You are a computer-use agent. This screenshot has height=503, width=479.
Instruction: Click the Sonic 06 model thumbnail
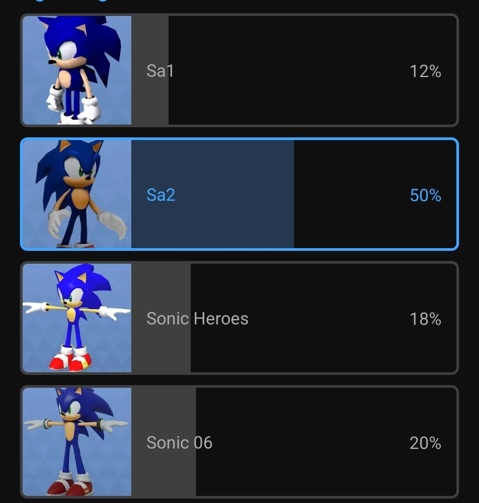click(77, 442)
